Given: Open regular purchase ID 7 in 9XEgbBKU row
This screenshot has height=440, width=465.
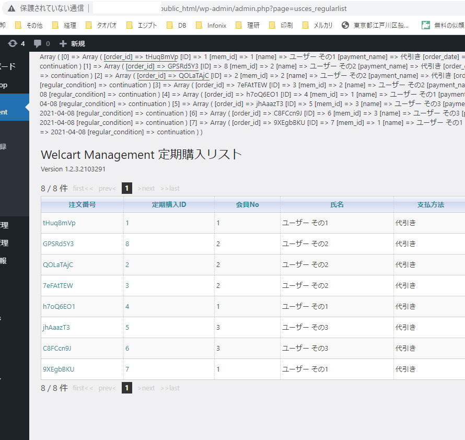Looking at the screenshot, I should click(x=127, y=369).
